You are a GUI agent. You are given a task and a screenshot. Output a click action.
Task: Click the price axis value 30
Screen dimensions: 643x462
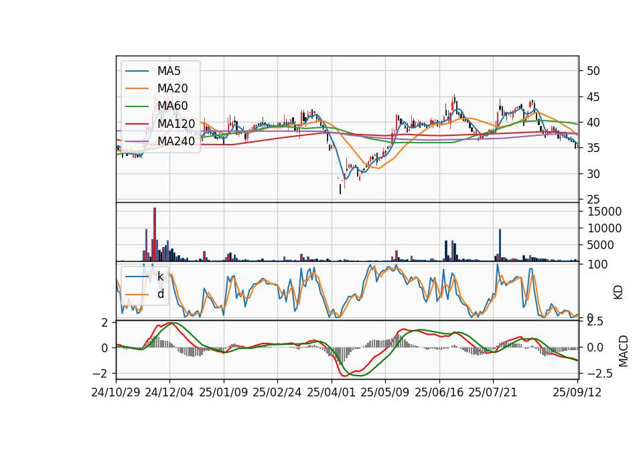coord(593,174)
